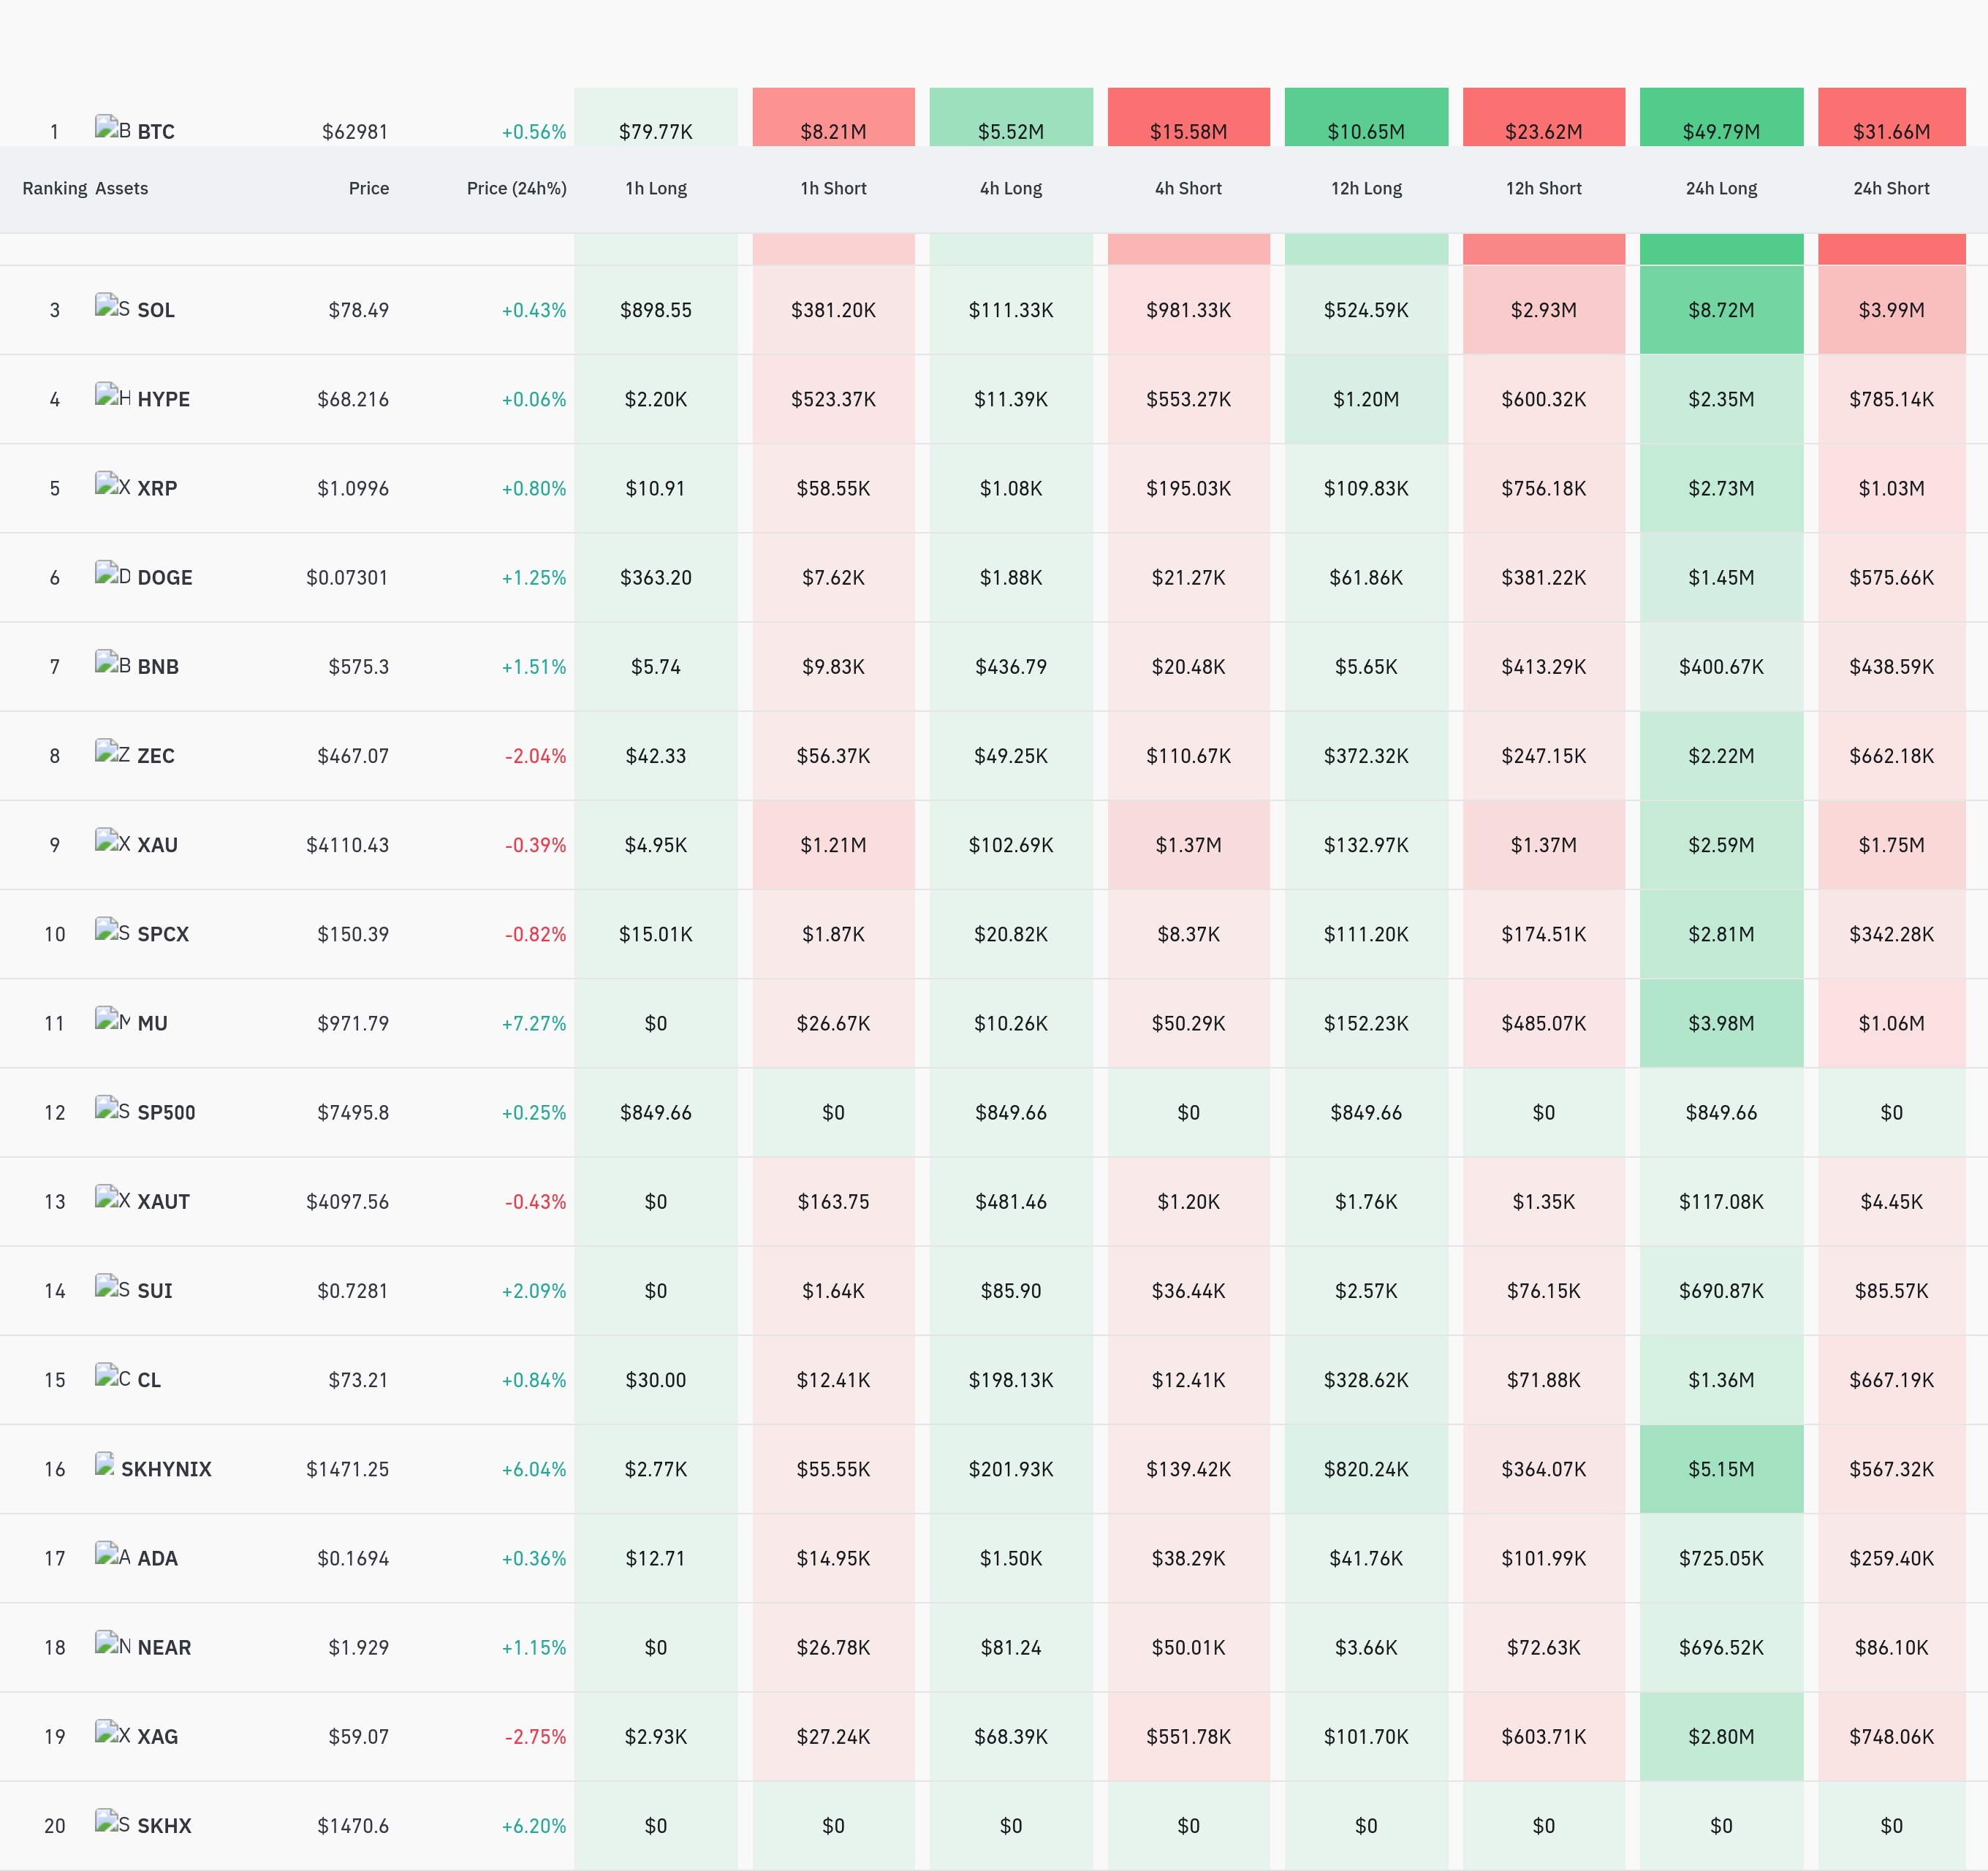Click the DOGE coin icon
Screen dimensions: 1988x1871
tap(112, 573)
